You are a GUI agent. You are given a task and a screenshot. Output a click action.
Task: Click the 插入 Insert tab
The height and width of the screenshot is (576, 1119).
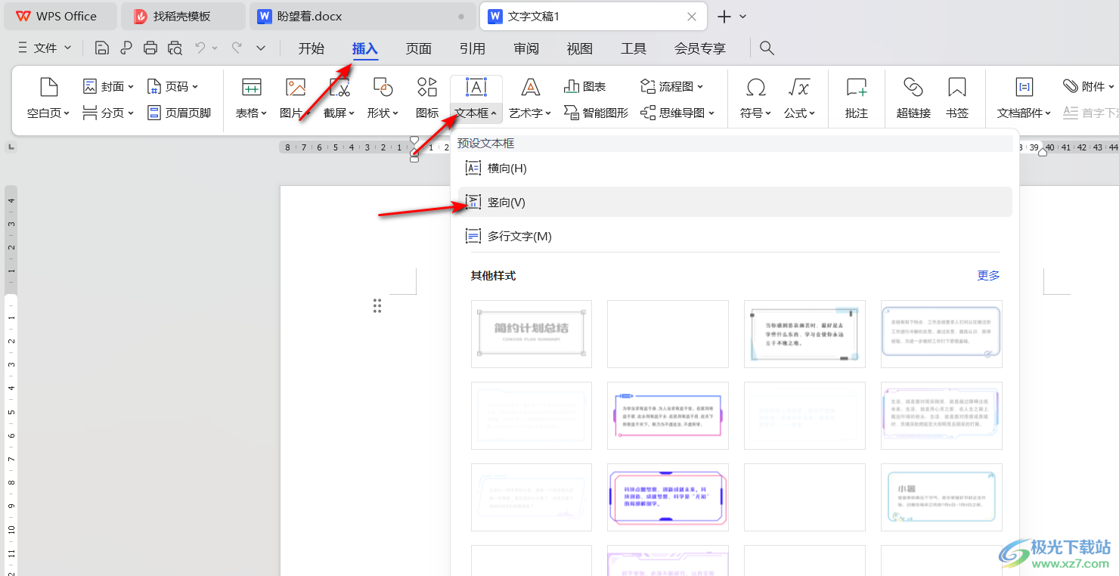pos(365,48)
